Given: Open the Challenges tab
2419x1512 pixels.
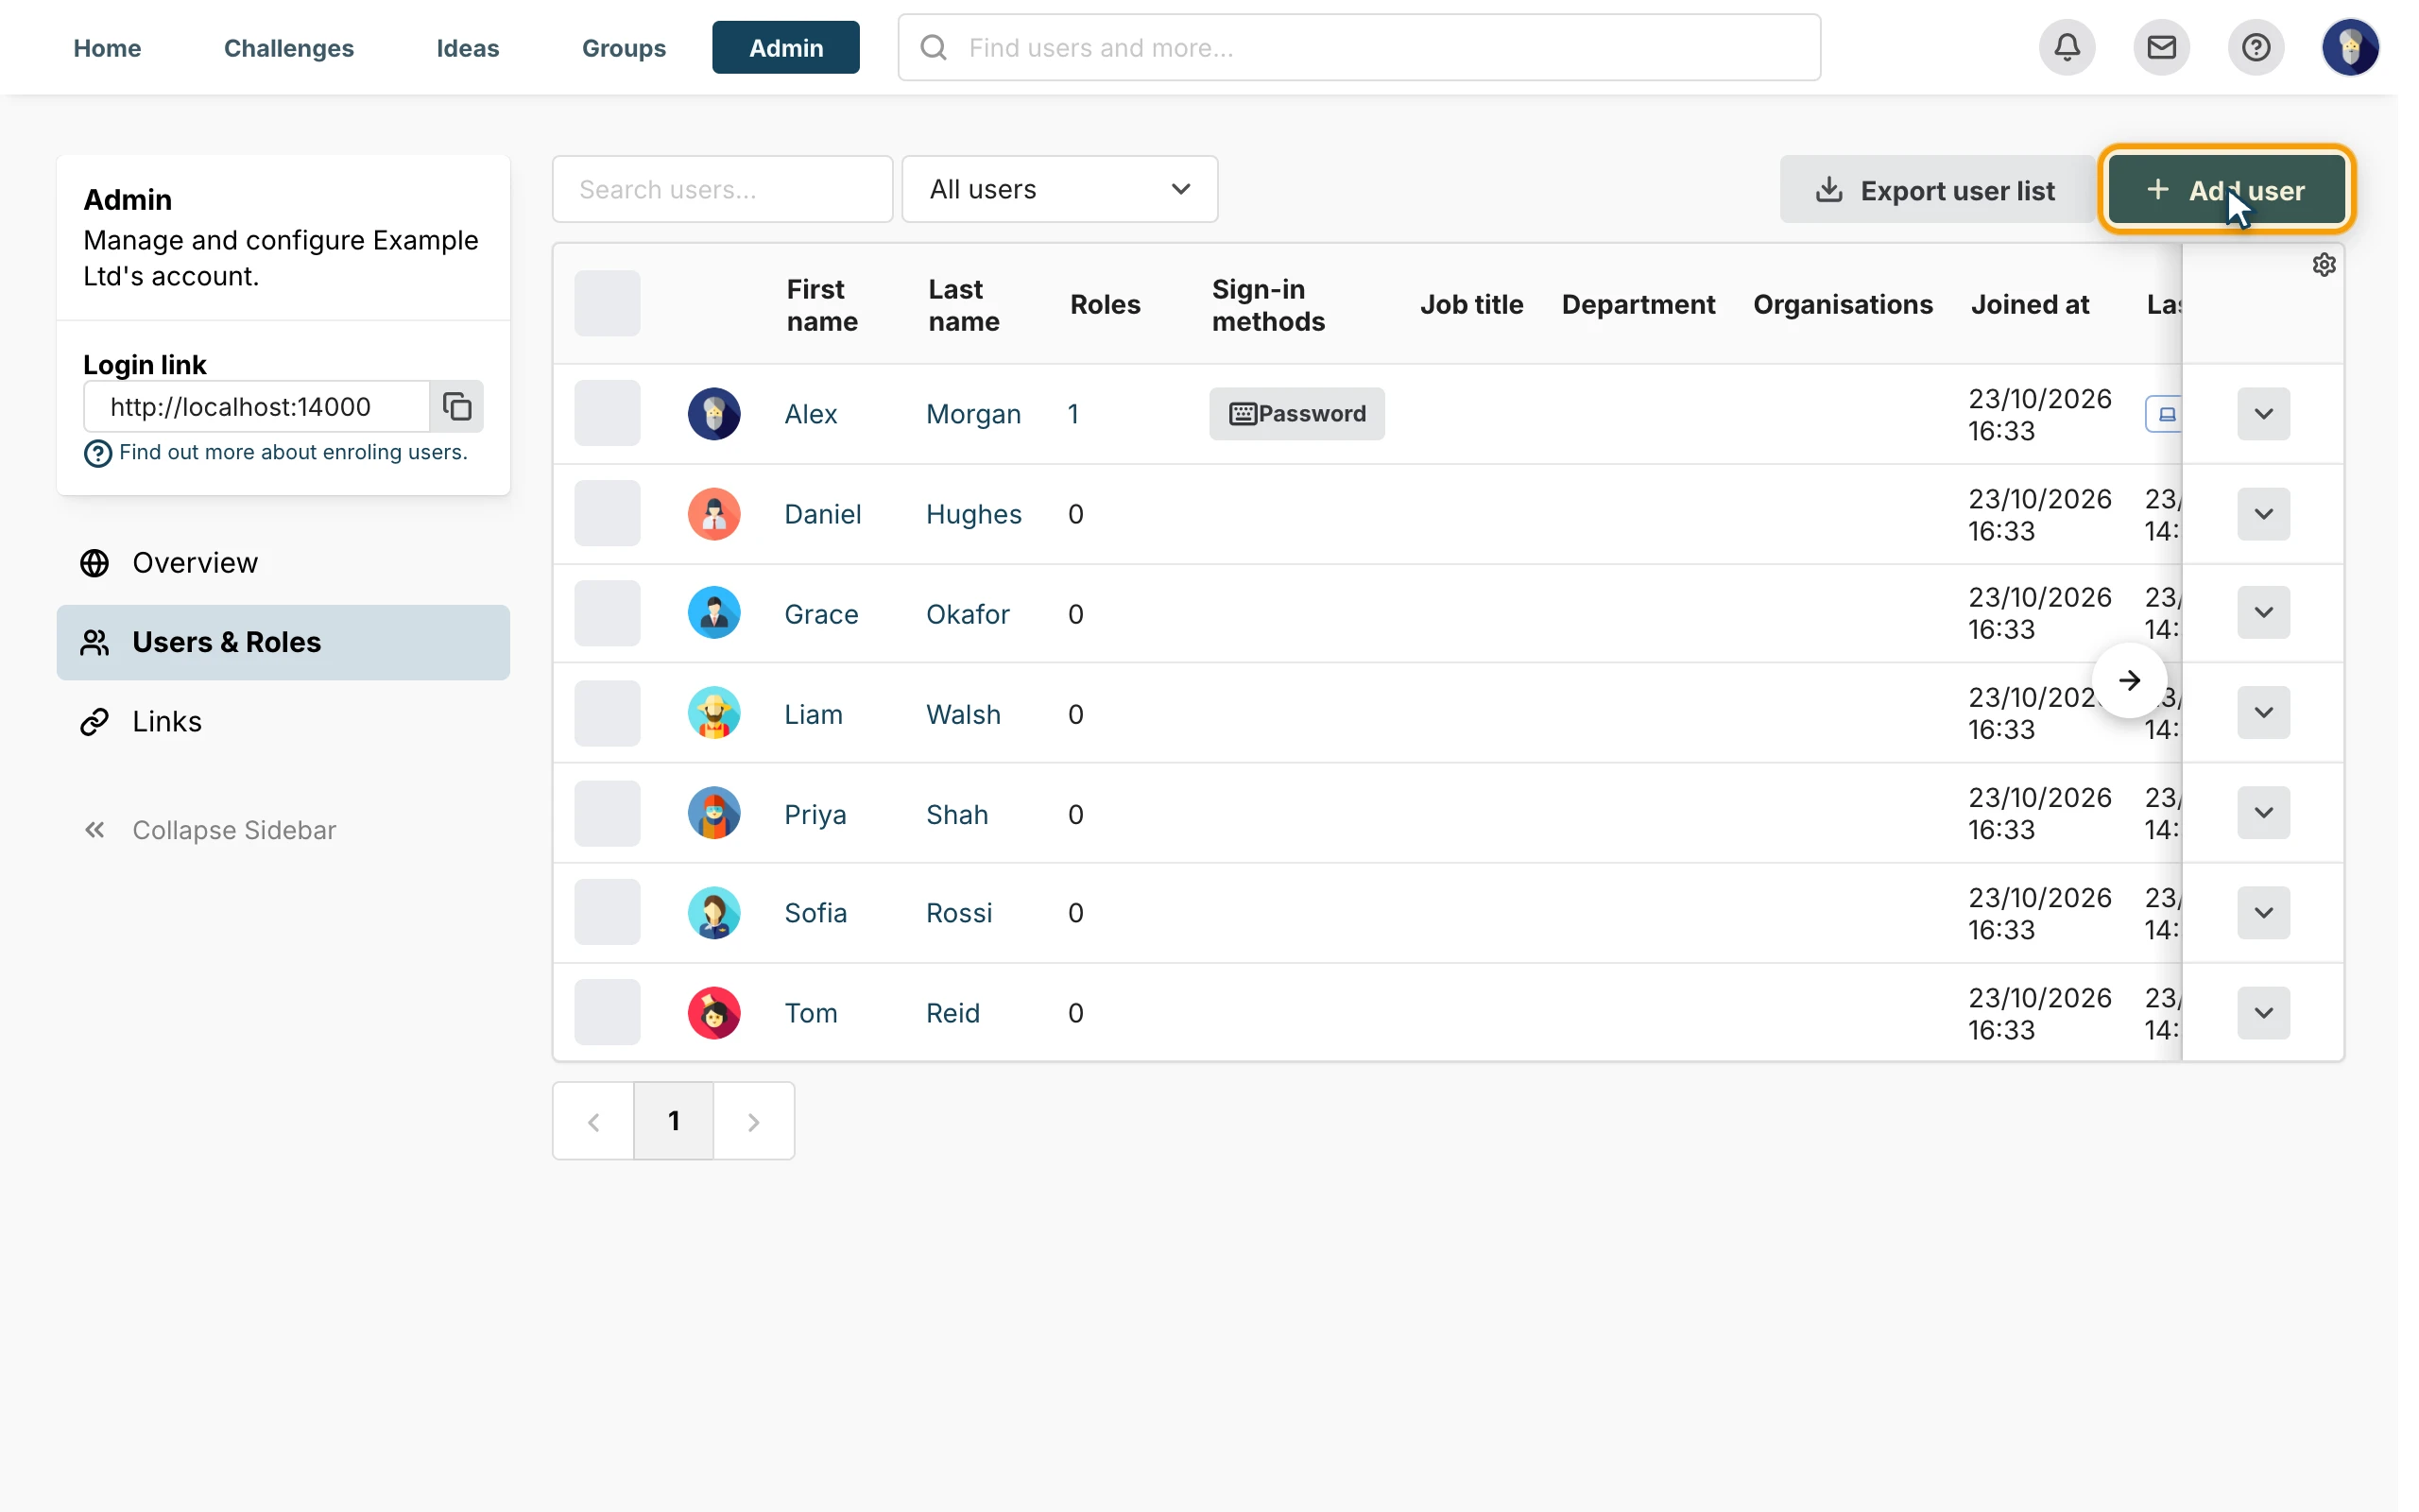Looking at the screenshot, I should 289,47.
